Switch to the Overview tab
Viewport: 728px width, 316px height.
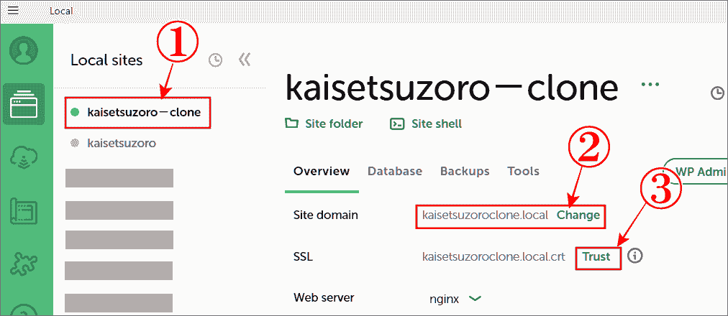click(x=322, y=171)
